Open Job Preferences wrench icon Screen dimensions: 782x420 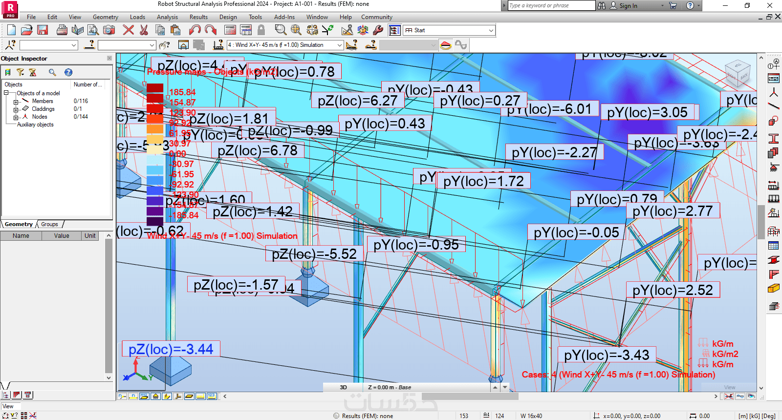[x=378, y=30]
